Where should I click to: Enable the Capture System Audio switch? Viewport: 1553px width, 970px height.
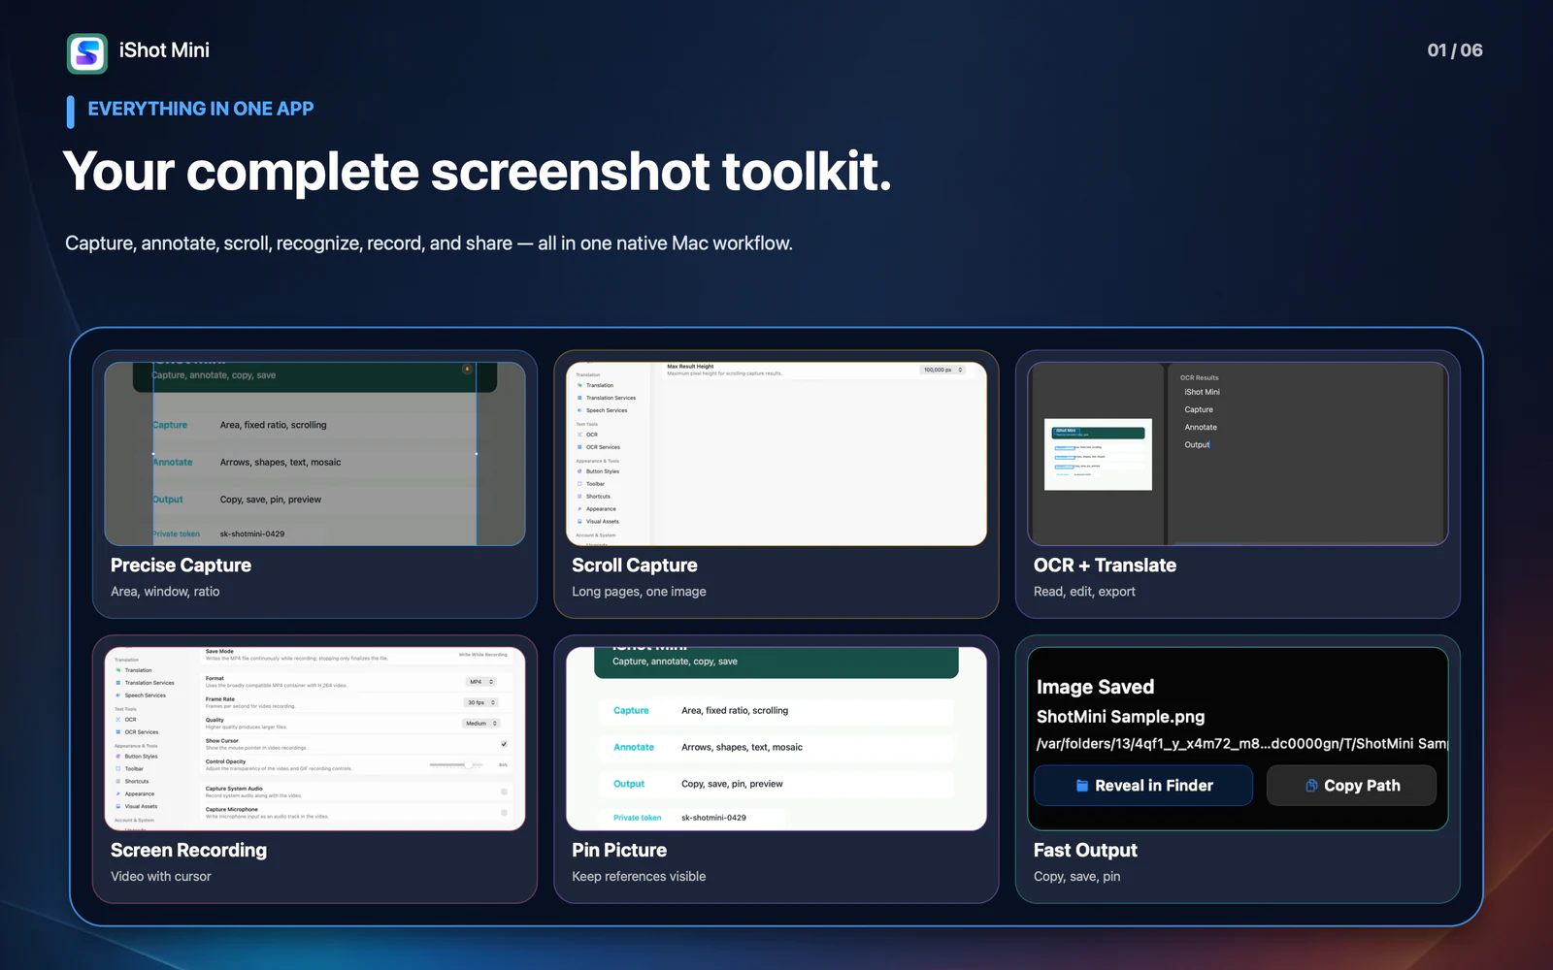coord(504,792)
